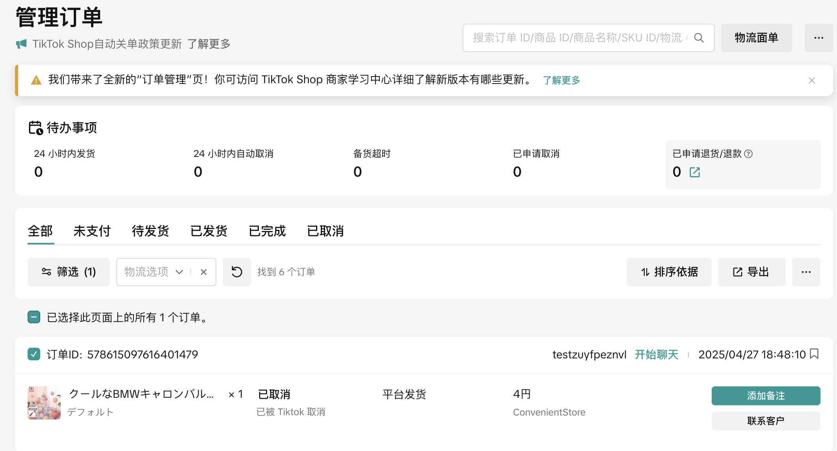Click the 开始聊天 link
Screen dimensions: 837x451
656,354
